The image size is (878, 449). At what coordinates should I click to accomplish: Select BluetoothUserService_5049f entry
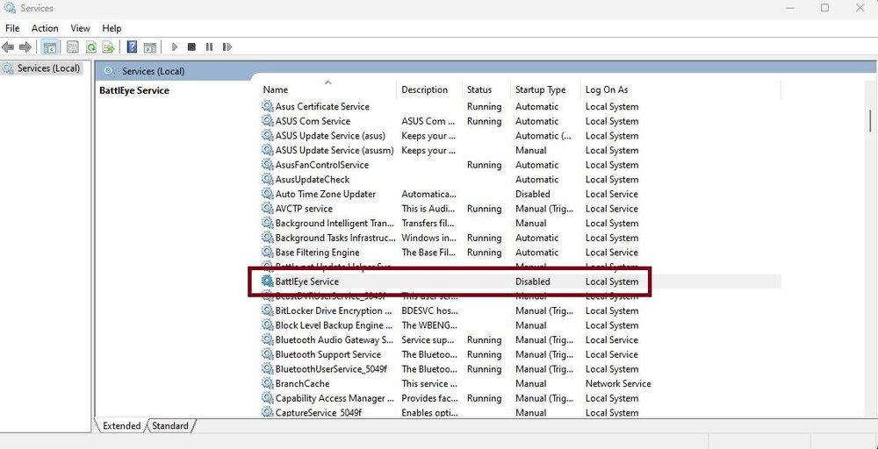(331, 368)
